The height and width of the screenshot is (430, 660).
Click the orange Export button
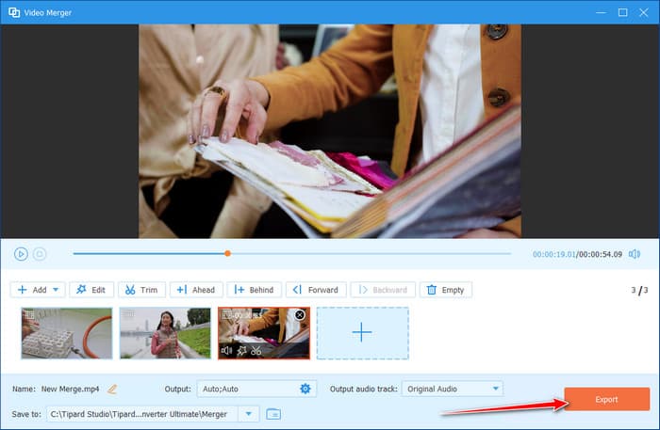pos(606,399)
